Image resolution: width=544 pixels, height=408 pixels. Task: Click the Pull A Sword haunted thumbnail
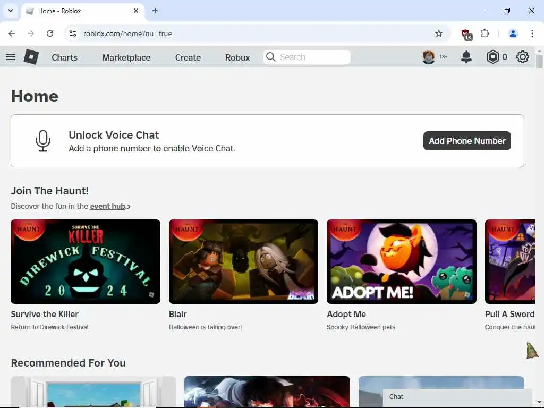click(x=510, y=261)
